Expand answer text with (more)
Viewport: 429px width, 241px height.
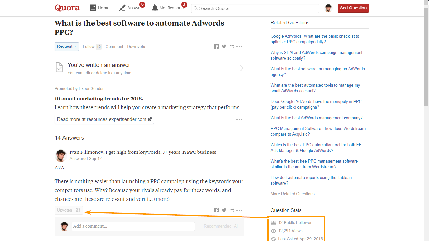[x=162, y=199]
